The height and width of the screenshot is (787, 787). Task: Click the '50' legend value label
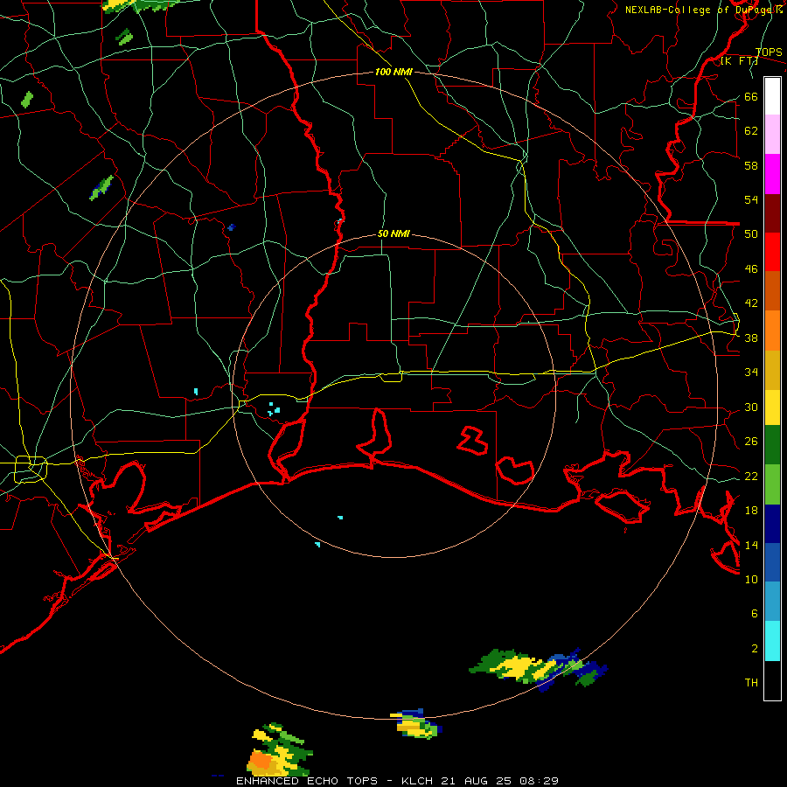[x=751, y=234]
